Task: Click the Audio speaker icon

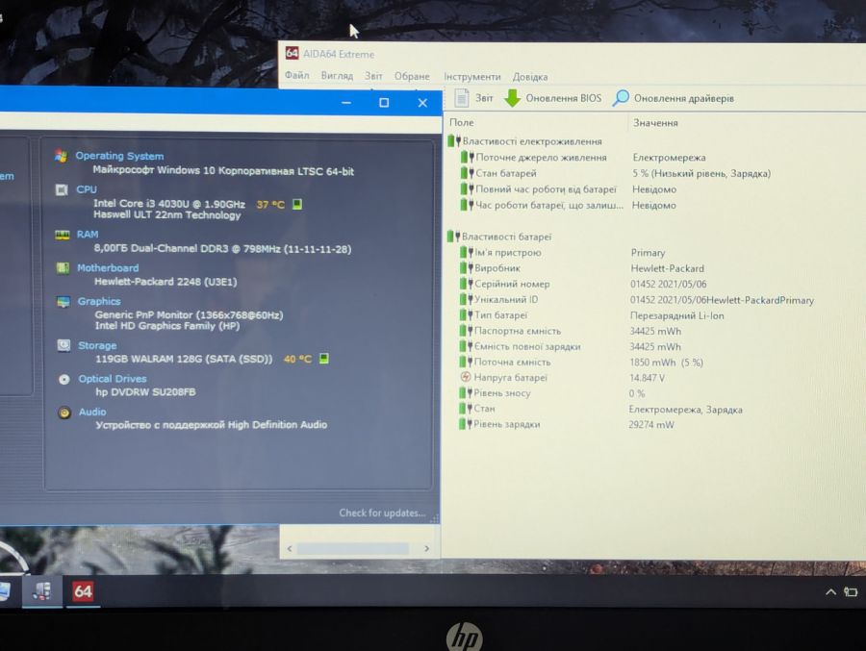Action: click(x=64, y=413)
